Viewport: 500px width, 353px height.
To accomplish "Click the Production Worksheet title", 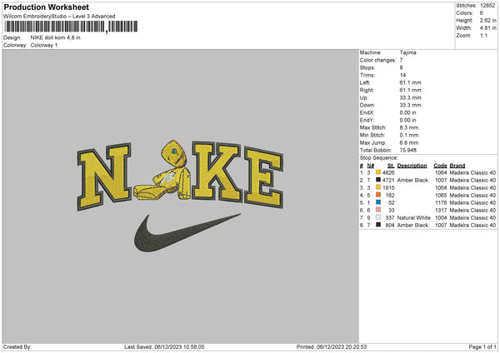I will click(x=46, y=7).
